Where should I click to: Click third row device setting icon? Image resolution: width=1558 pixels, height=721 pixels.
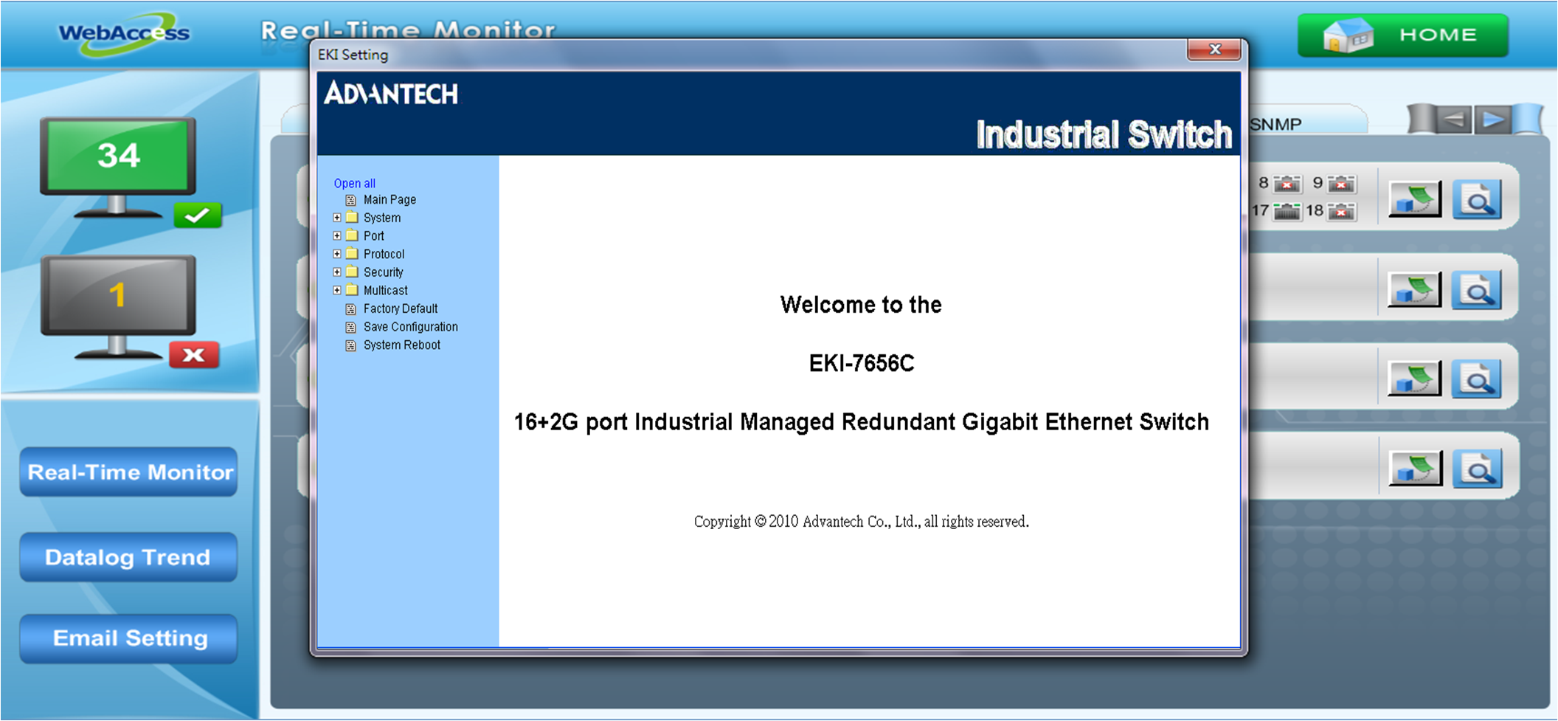pyautogui.click(x=1415, y=379)
